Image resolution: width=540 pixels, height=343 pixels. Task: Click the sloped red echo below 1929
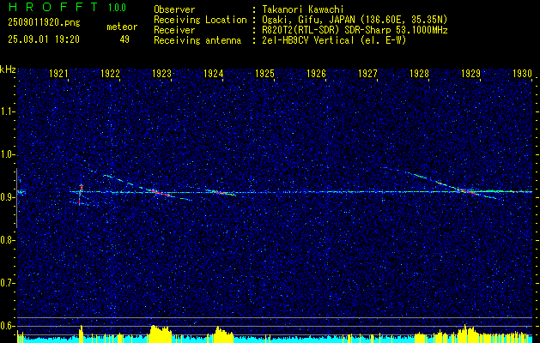click(x=467, y=191)
